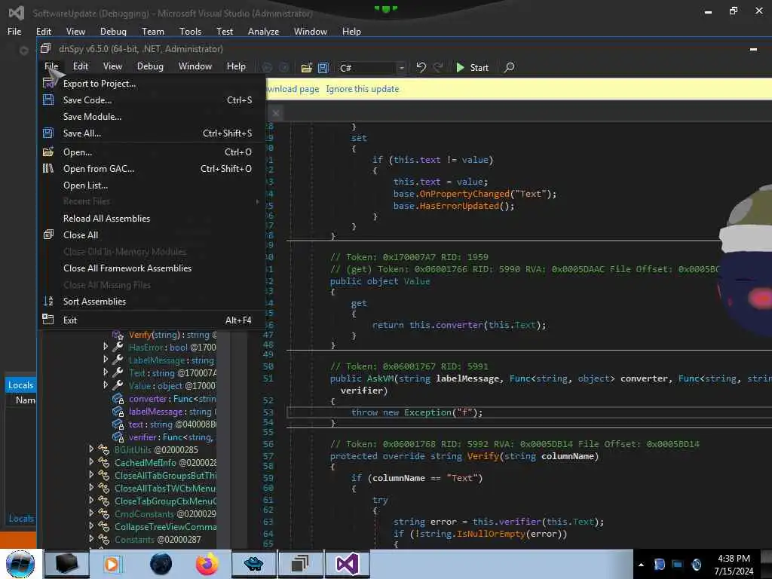This screenshot has width=772, height=579.
Task: Select labelMessage field tree item
Action: [x=164, y=412]
